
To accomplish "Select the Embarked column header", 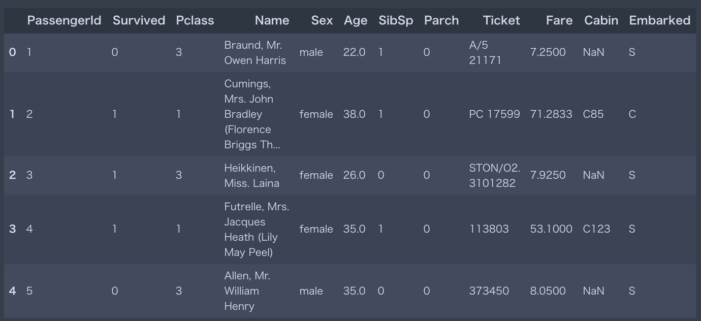I will pos(659,20).
